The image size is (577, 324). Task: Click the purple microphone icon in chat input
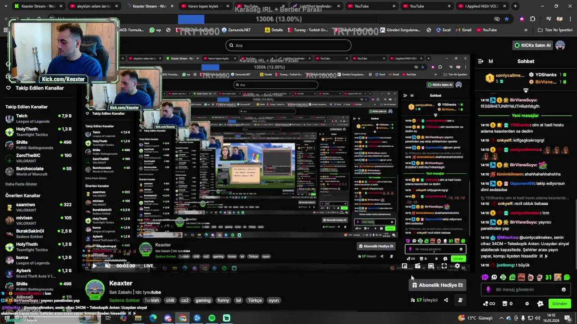pos(488,289)
